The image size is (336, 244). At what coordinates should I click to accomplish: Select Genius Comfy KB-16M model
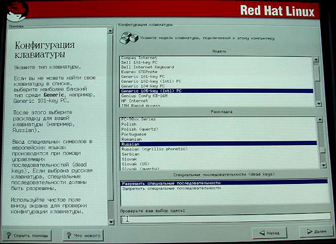pos(217,96)
